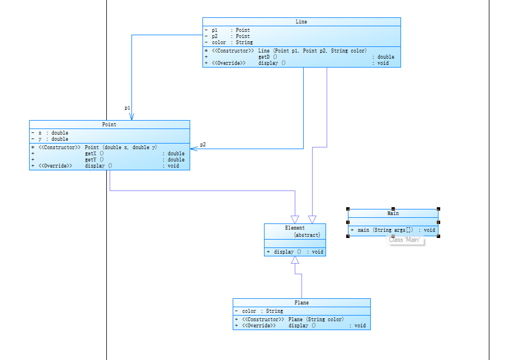This screenshot has width=514, height=360.
Task: Click the p2 association arrowhead at Point
Action: coord(194,149)
